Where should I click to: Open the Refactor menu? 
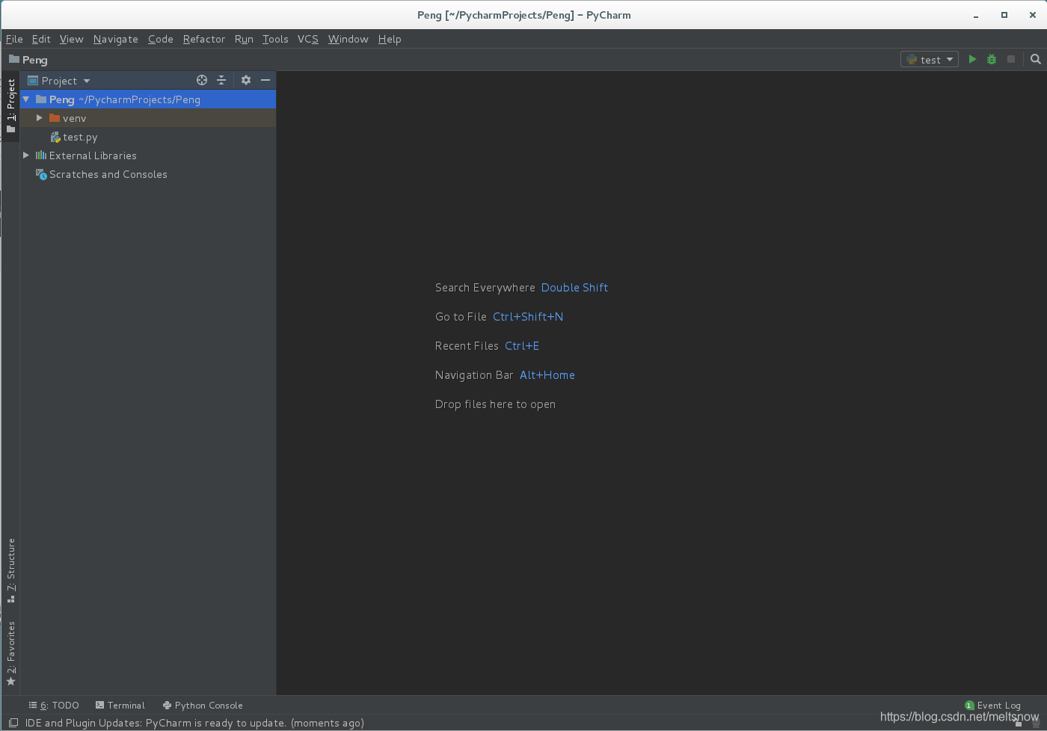204,39
